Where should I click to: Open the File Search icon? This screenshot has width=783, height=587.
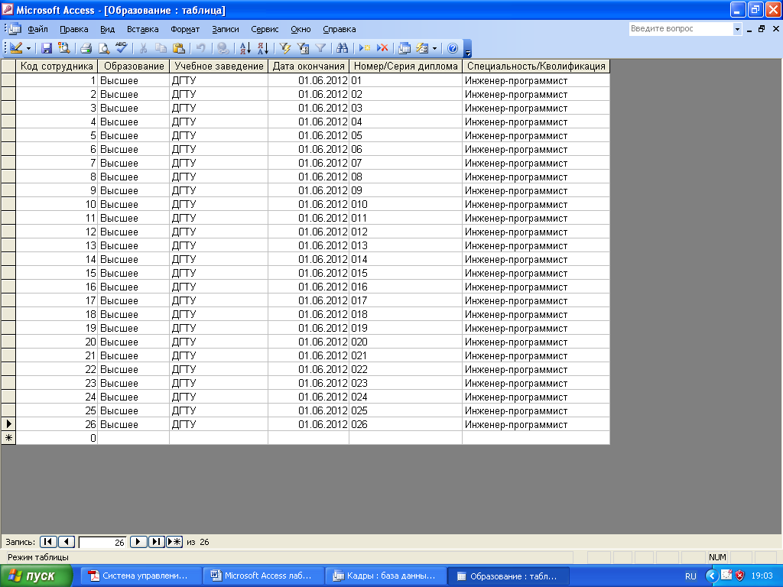[63, 48]
